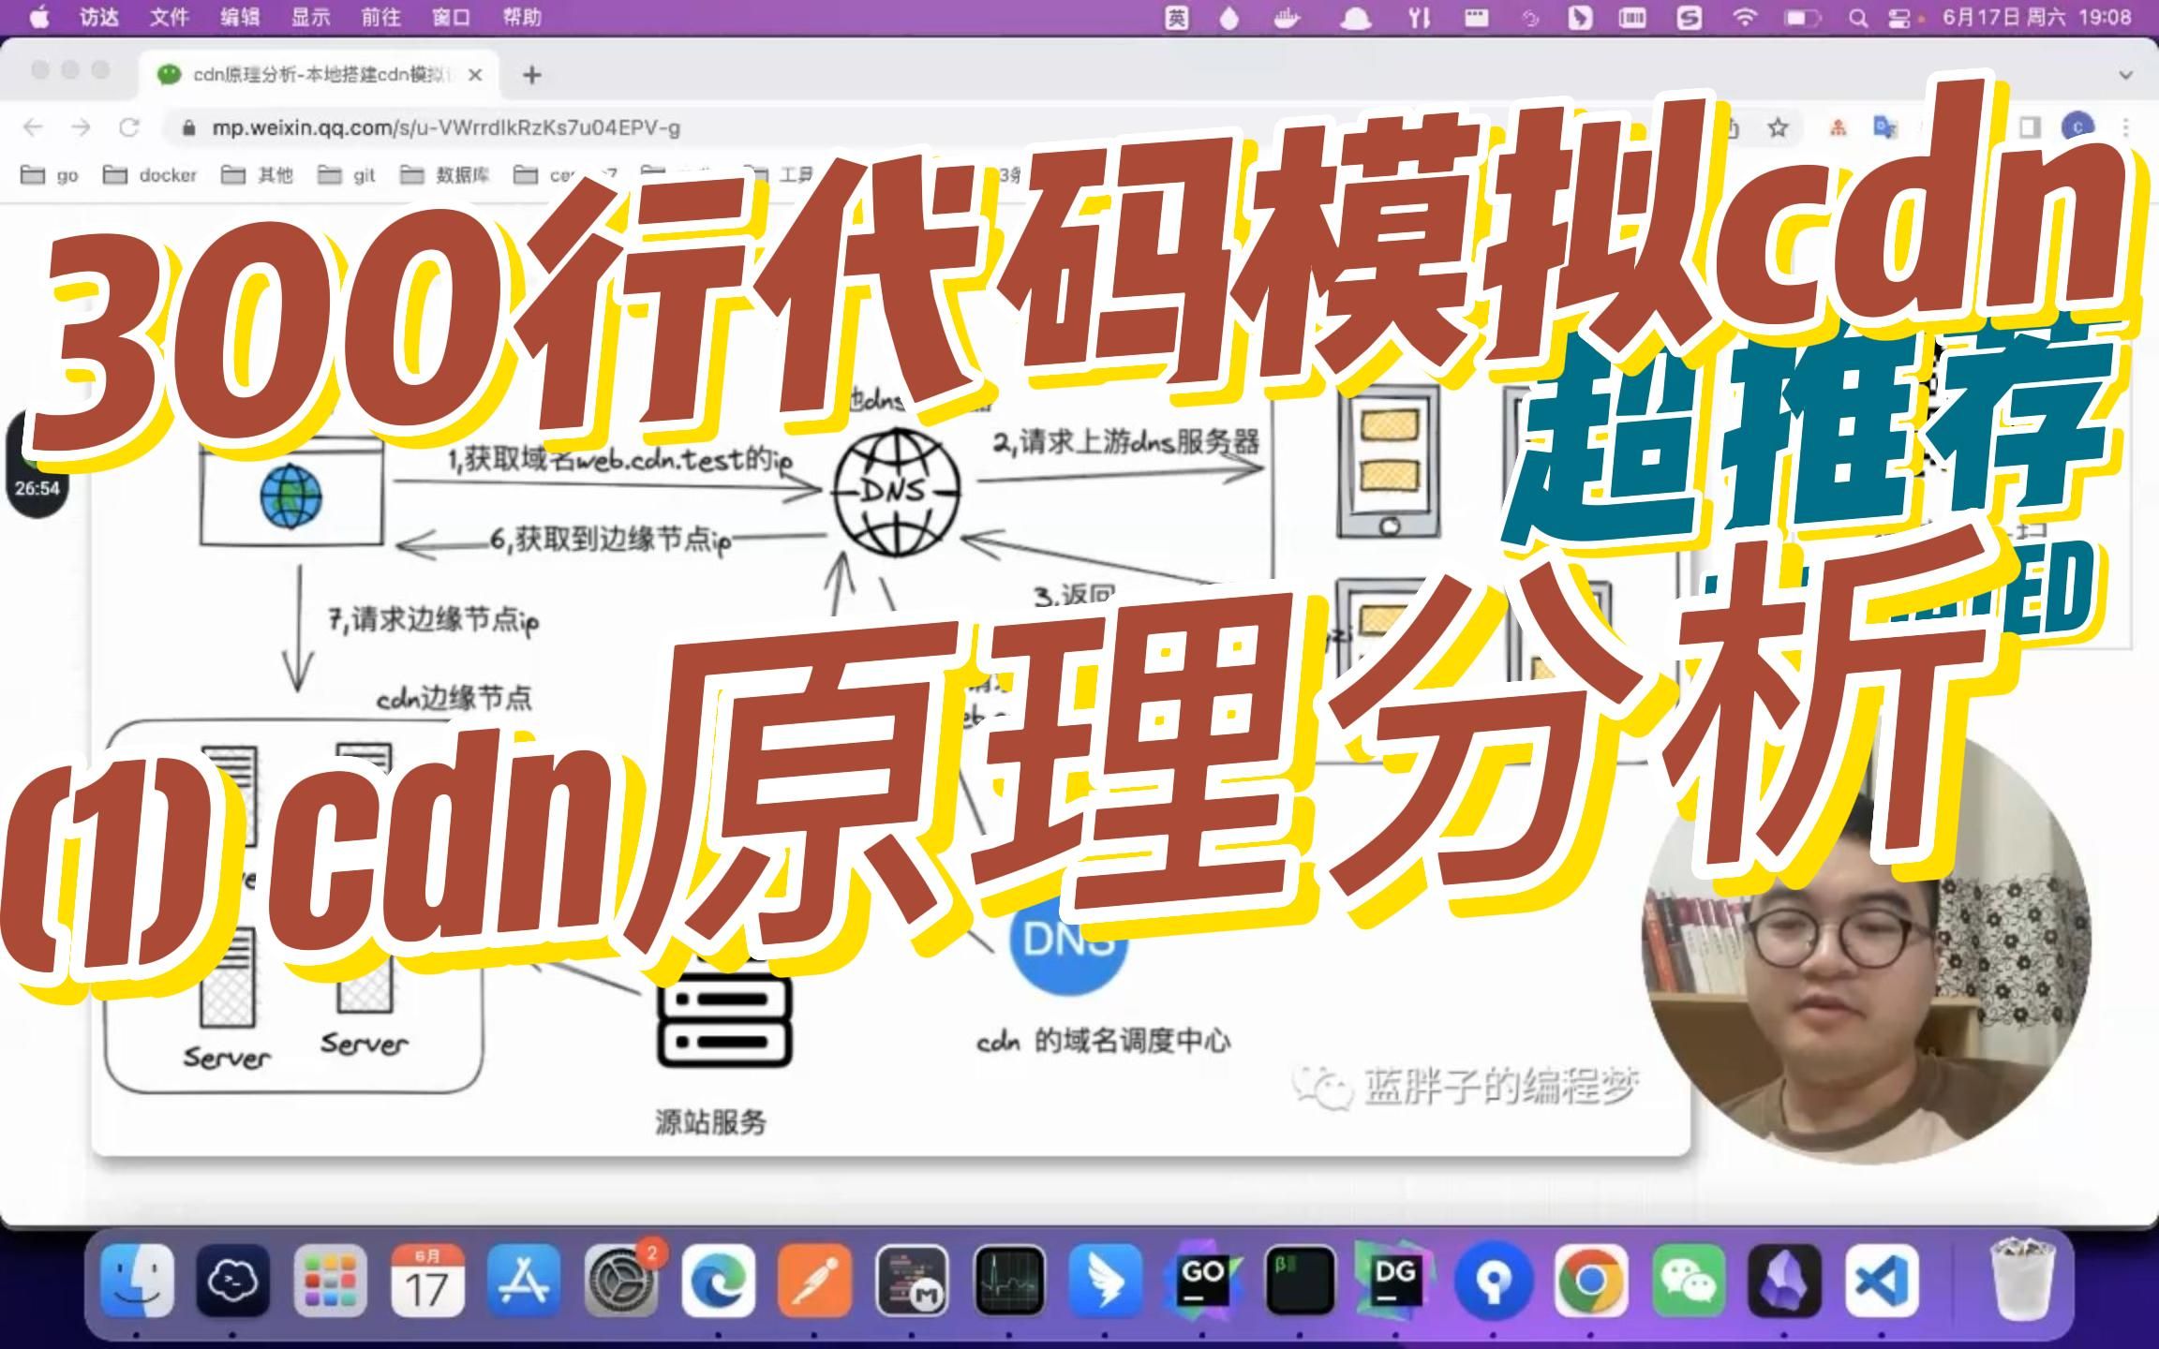The height and width of the screenshot is (1349, 2159).
Task: Open the 帮助 menu
Action: (522, 17)
